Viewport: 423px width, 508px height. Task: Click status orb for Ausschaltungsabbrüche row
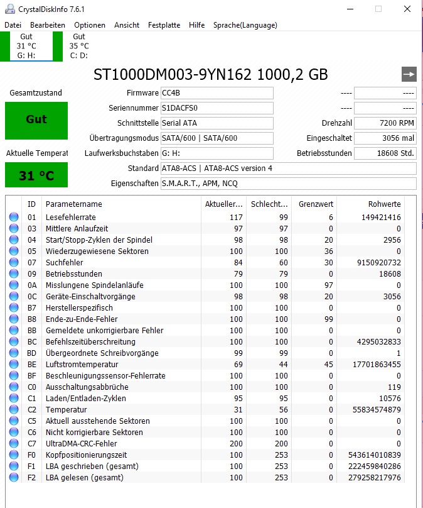click(14, 387)
